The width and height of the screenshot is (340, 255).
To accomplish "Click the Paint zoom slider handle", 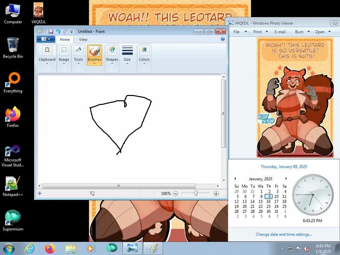I will click(x=196, y=193).
